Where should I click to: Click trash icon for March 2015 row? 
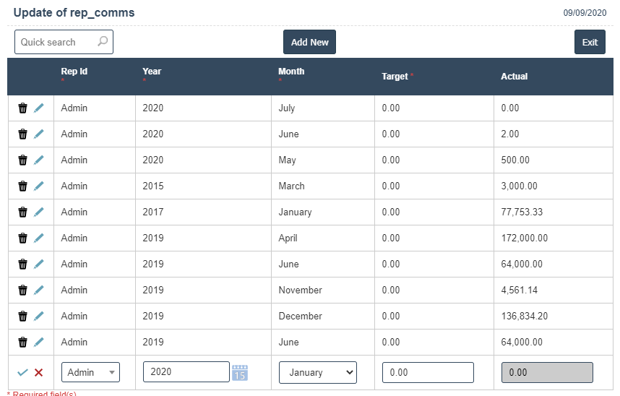coord(22,186)
